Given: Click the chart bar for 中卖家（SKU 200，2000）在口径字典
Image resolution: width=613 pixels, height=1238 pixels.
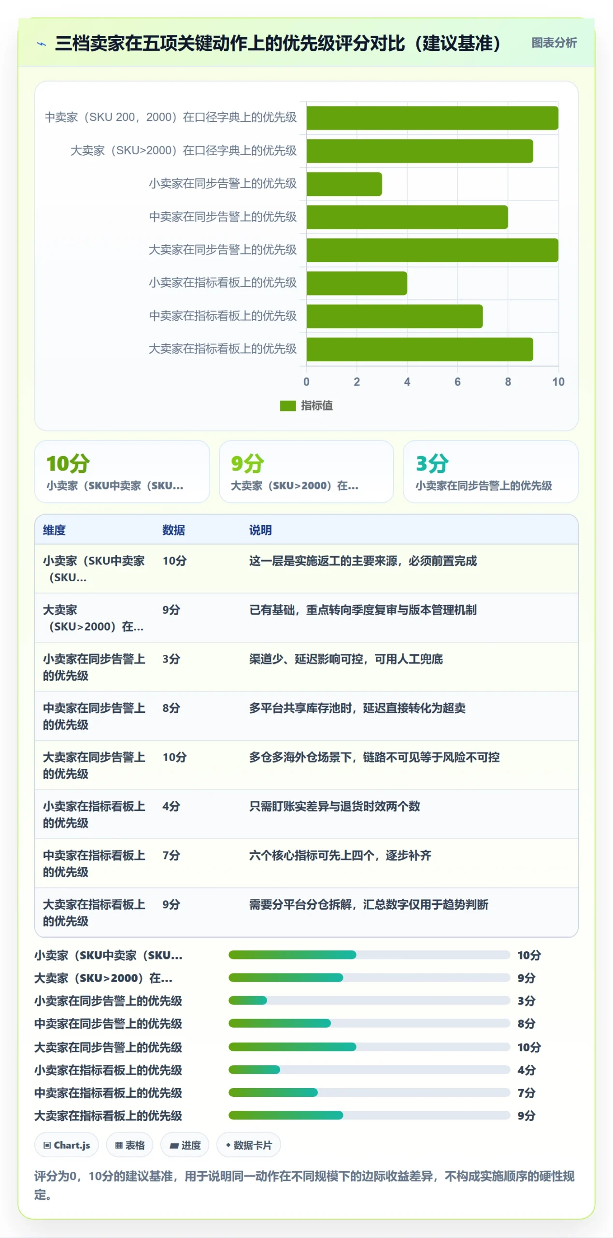Looking at the screenshot, I should tap(432, 118).
